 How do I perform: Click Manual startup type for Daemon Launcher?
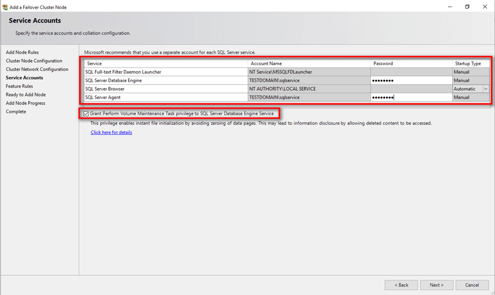click(x=471, y=72)
